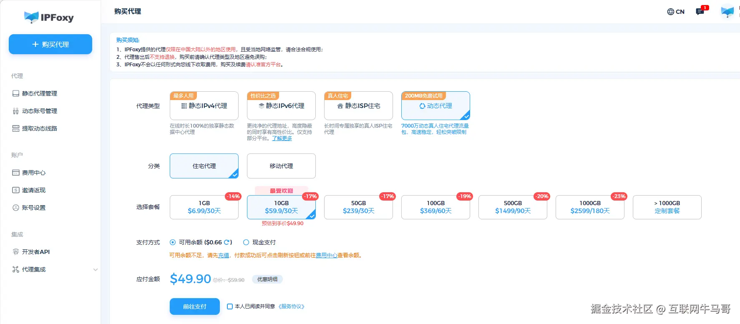Open the 《服务协议》 link
Screen dimensions: 740x324
[x=291, y=306]
